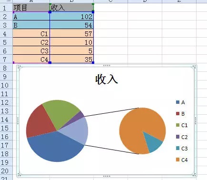
Task: Click the chart's top edge resize handle
Action: [107, 65]
